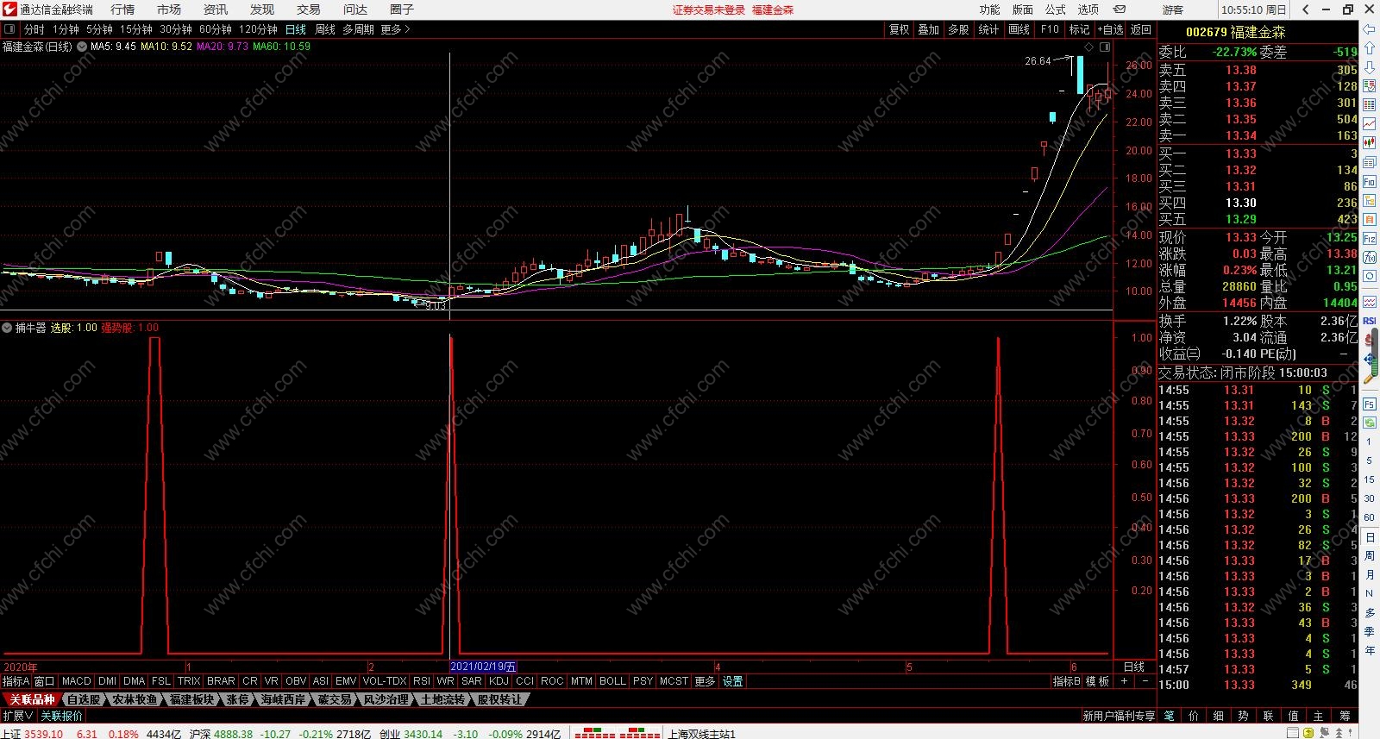Click the up arrow icon in right sidebar
The image size is (1380, 739).
(x=1369, y=48)
